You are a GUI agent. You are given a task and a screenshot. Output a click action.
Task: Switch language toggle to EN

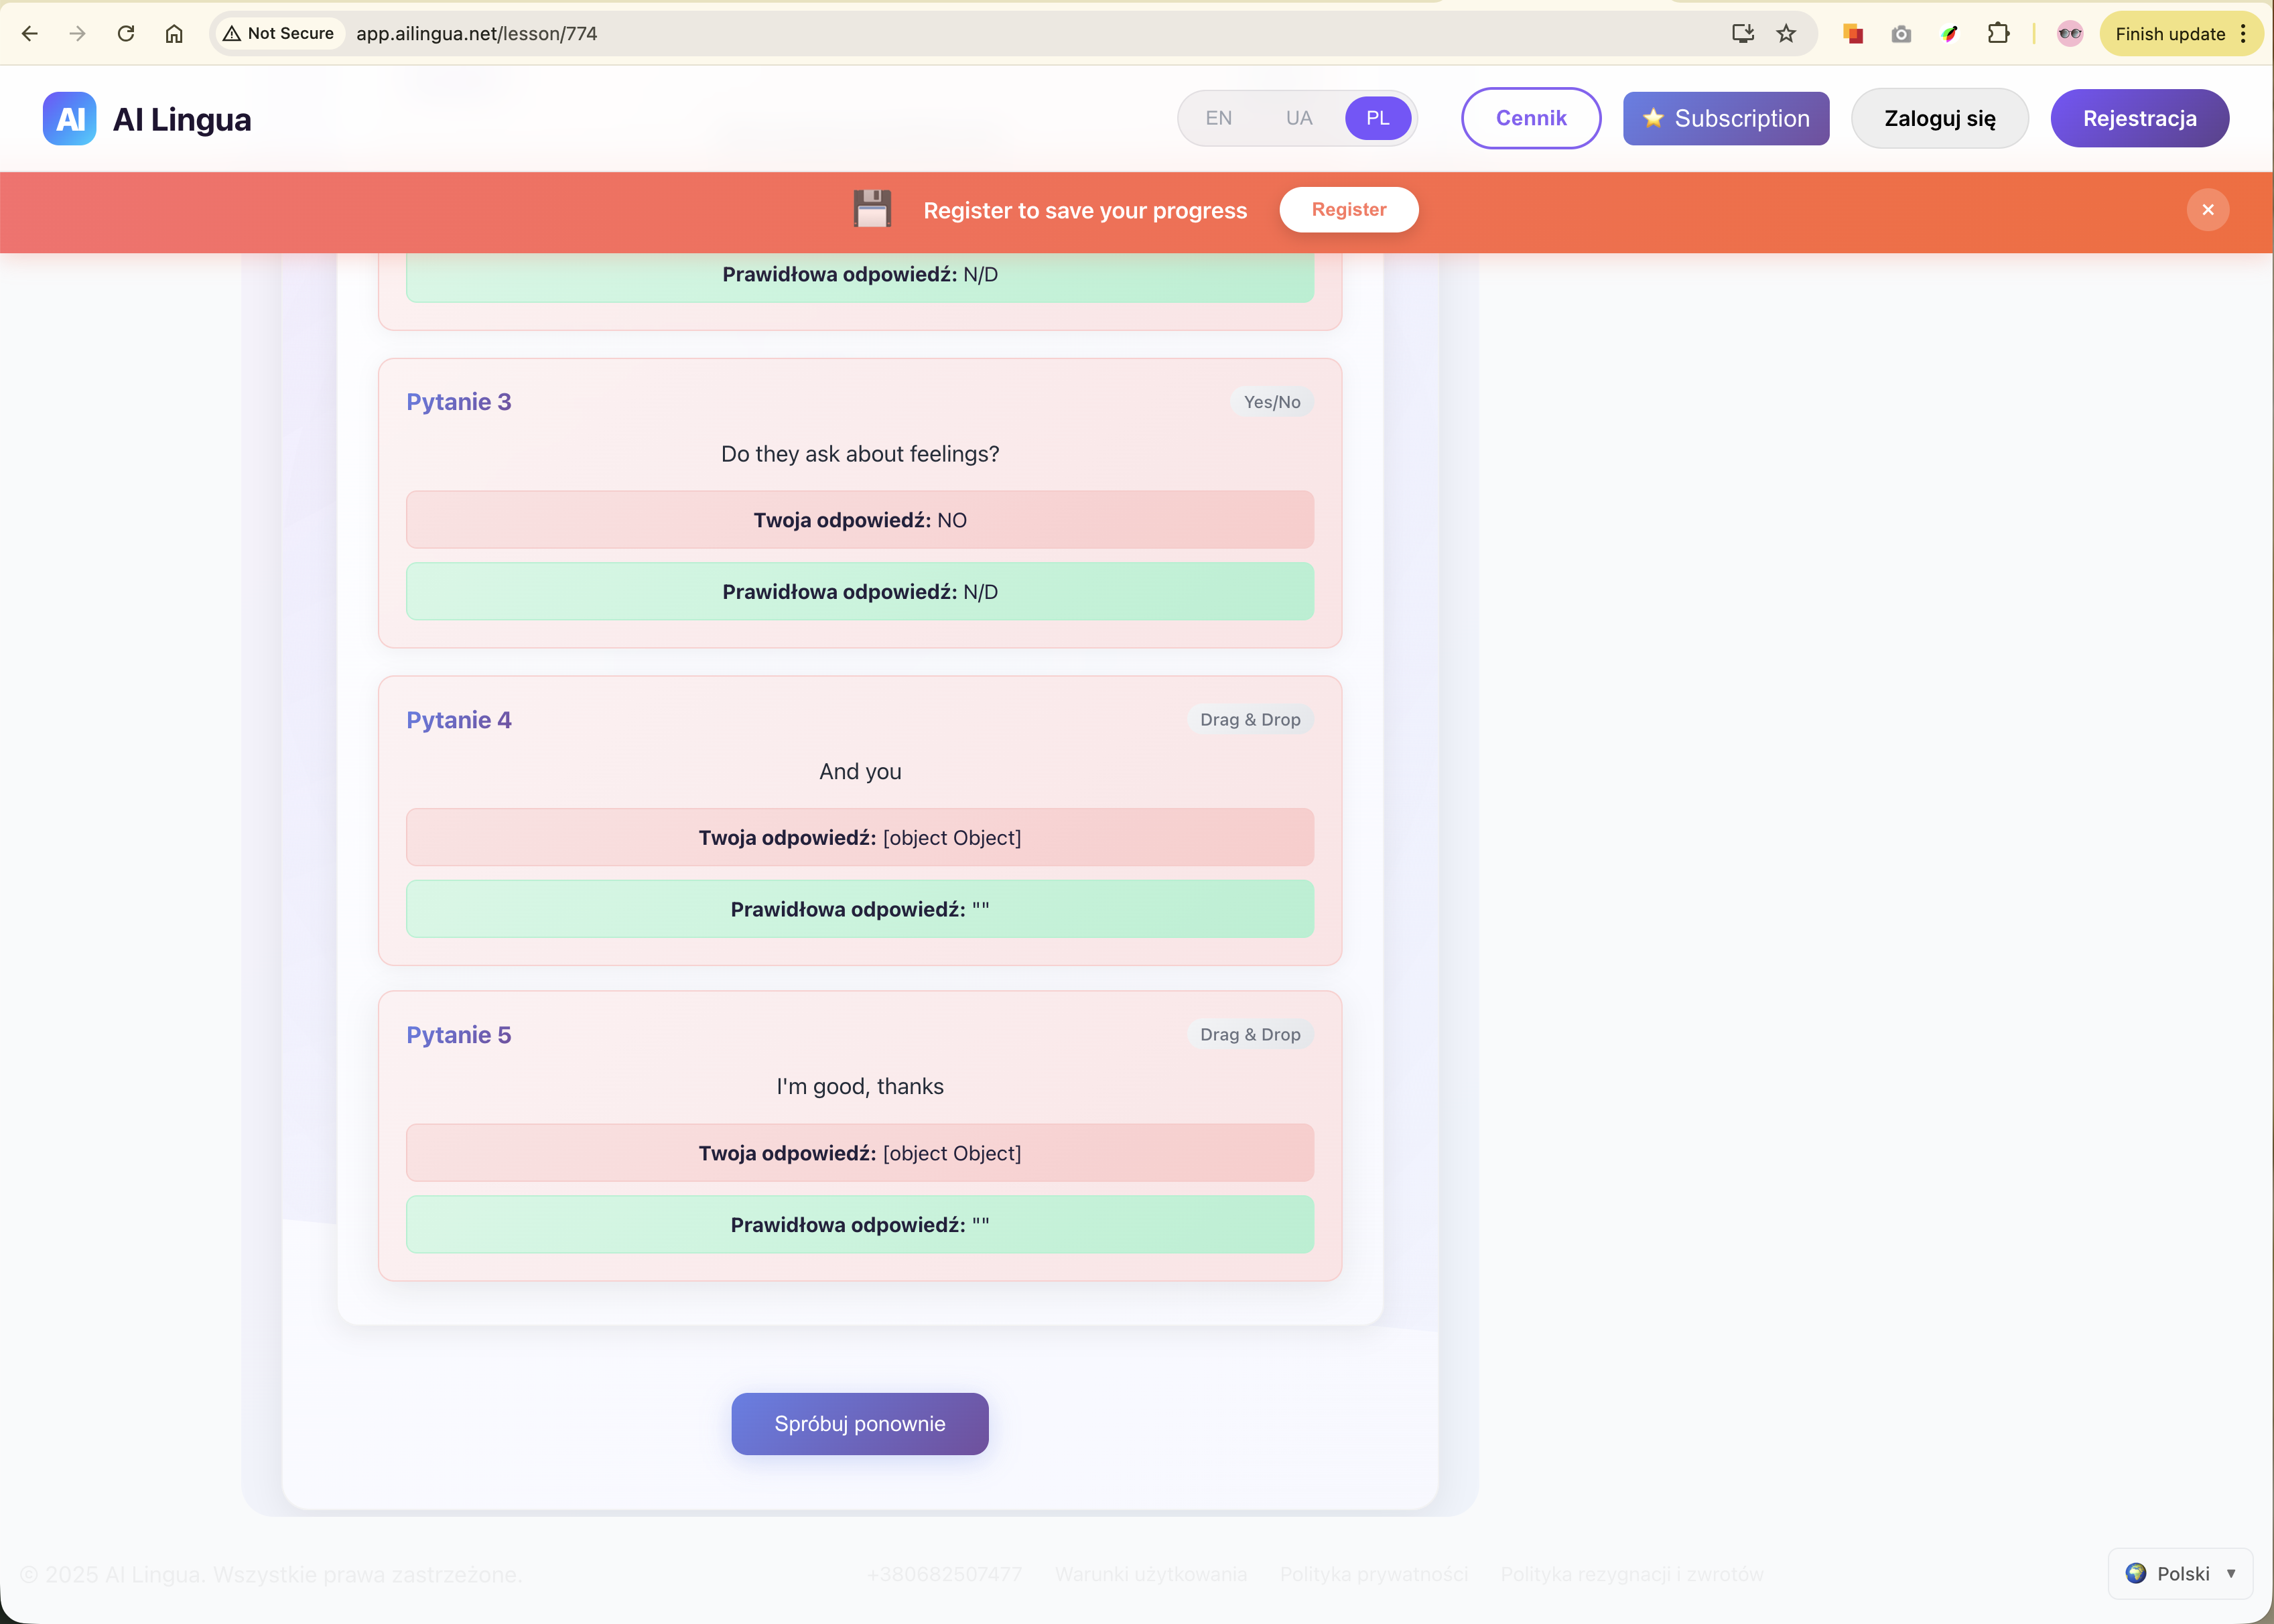point(1218,118)
